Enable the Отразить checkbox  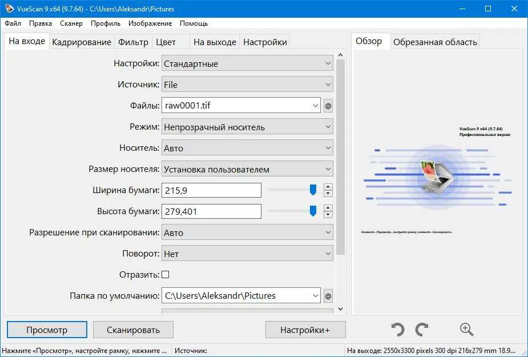(x=166, y=274)
